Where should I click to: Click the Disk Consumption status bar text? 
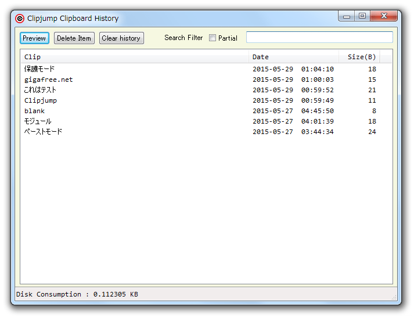(77, 294)
